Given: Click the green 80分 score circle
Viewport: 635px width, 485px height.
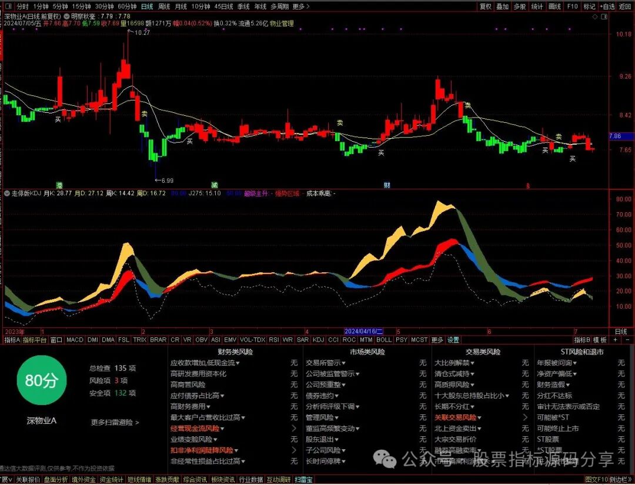Looking at the screenshot, I should click(x=42, y=380).
